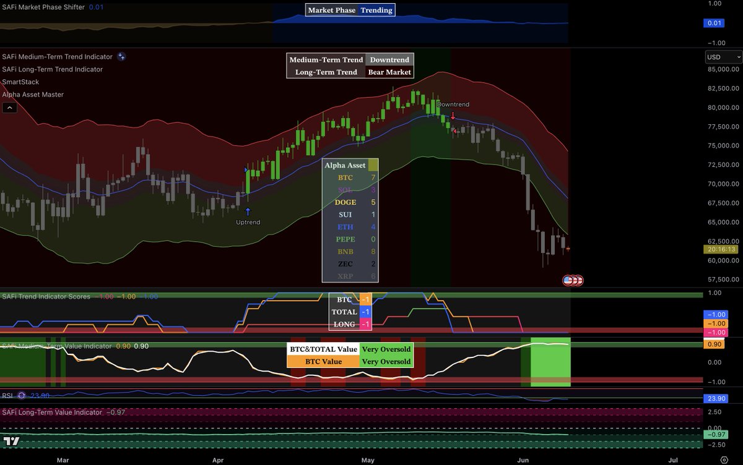Select the SAFi Long-Term Trend Indicator legend title
This screenshot has width=743, height=465.
click(53, 69)
